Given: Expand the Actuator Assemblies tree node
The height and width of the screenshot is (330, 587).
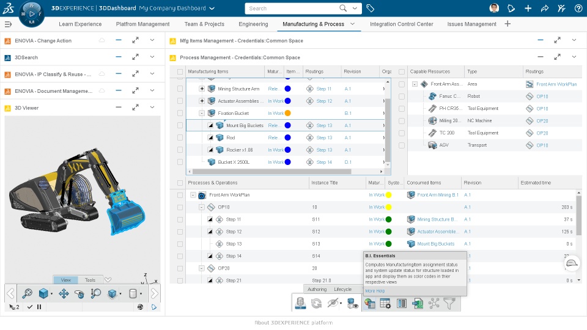Looking at the screenshot, I should [x=202, y=101].
